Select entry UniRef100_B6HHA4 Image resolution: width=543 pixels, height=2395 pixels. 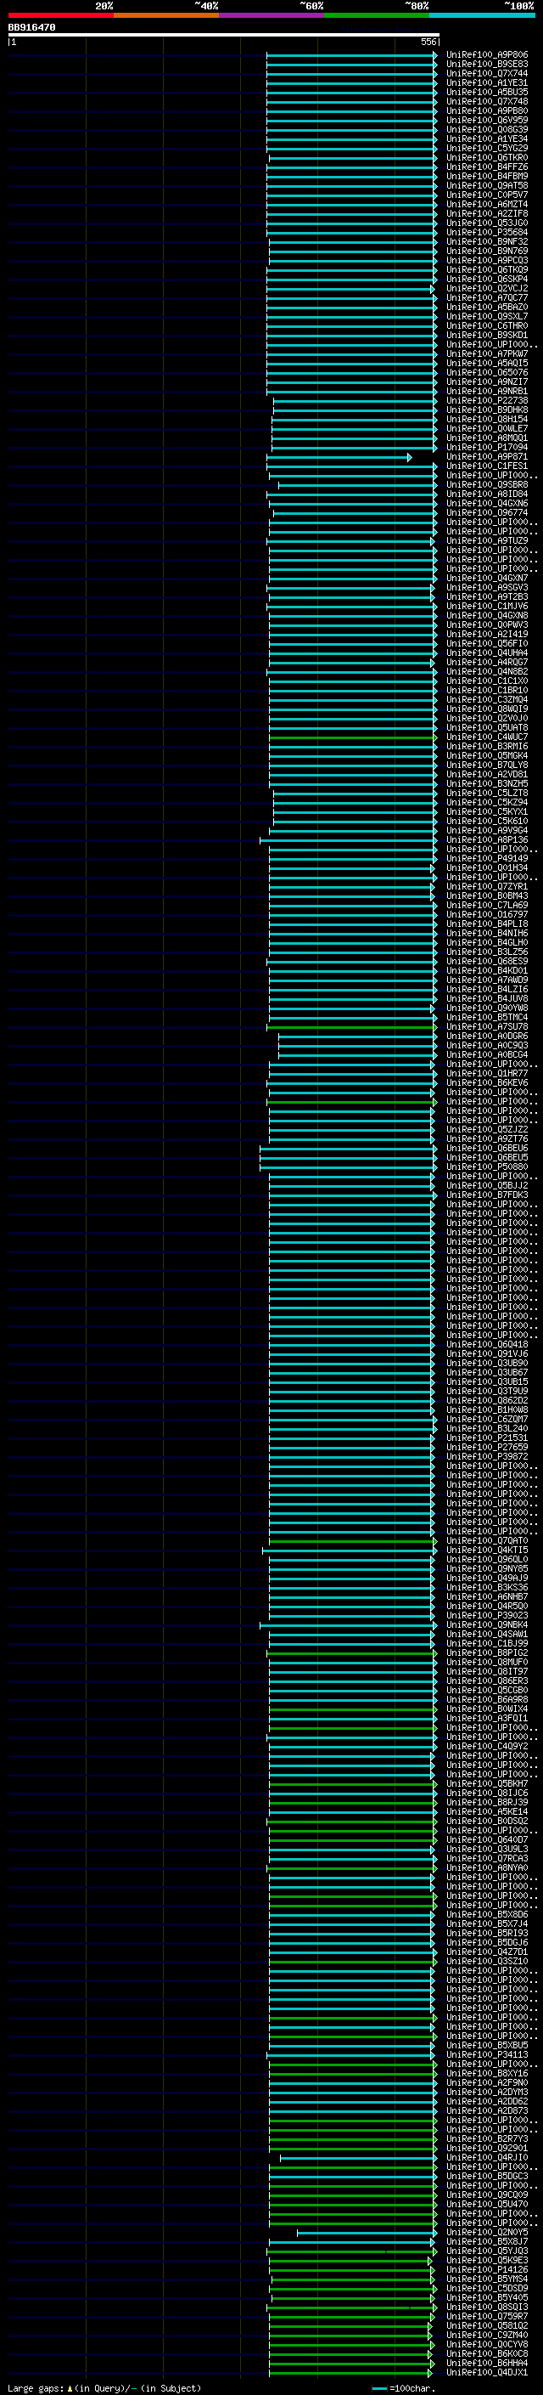[486, 2363]
